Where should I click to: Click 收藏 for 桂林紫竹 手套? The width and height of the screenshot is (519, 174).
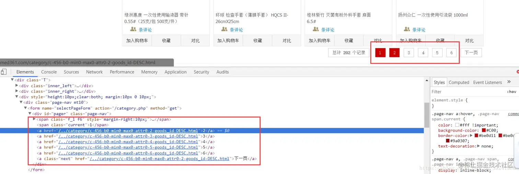349,40
